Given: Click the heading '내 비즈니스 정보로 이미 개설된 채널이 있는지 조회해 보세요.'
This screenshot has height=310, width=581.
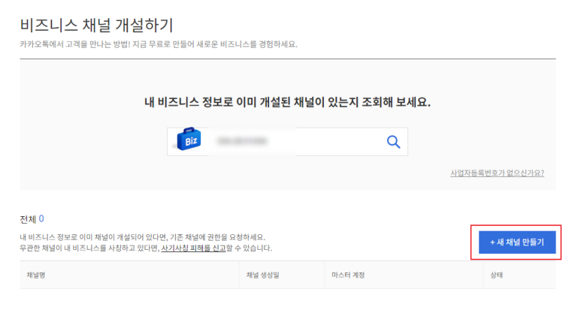Looking at the screenshot, I should click(x=288, y=102).
